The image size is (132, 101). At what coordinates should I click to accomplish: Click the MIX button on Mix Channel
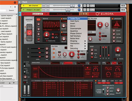(123, 6)
